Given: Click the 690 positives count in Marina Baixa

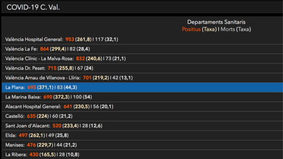Looking at the screenshot, I should pos(48,97).
